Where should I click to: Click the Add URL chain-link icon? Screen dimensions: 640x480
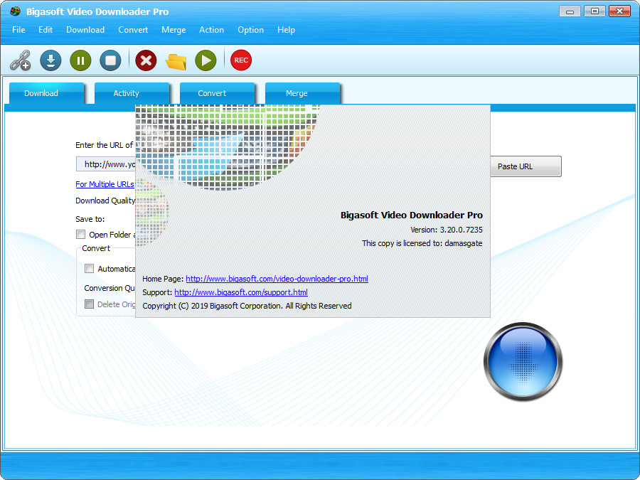[x=20, y=60]
